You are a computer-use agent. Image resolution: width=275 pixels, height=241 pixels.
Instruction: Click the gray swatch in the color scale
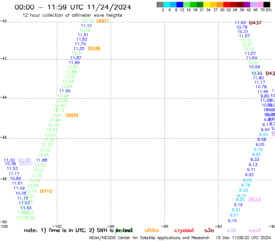[160, 4]
